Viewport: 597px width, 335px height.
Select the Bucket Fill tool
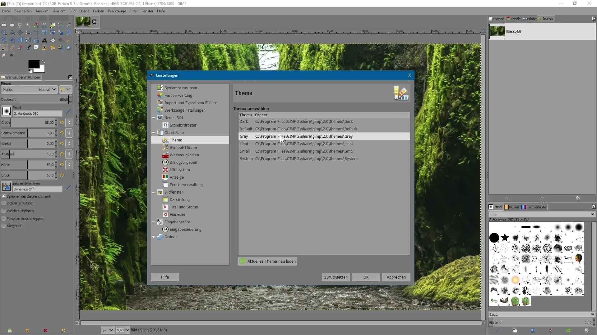click(53, 40)
